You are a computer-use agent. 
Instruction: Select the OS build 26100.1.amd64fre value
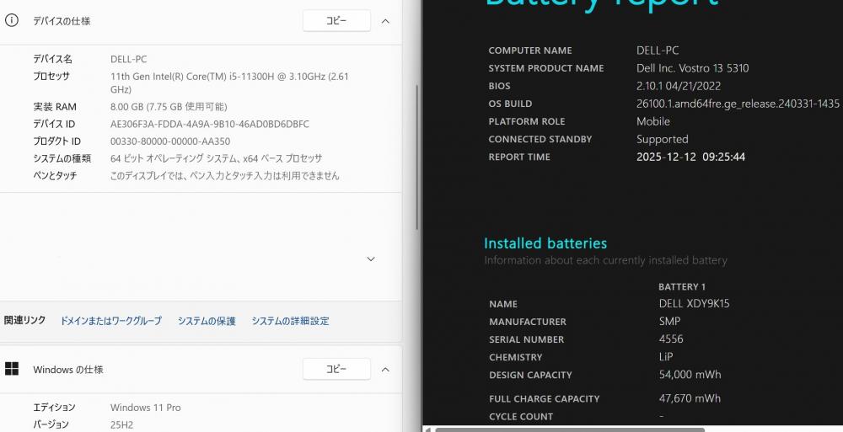pyautogui.click(x=738, y=104)
